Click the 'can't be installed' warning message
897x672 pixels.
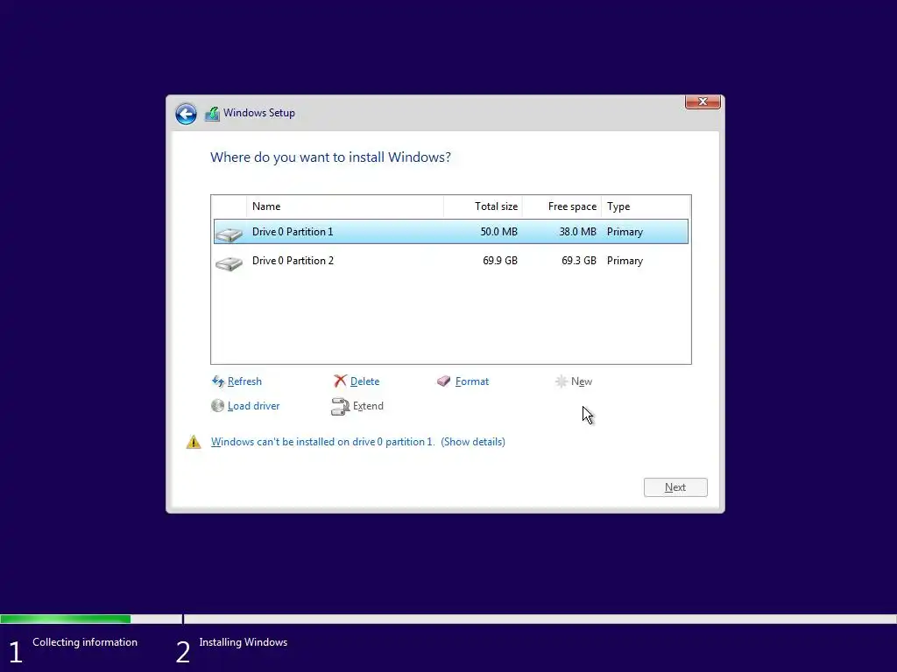click(x=322, y=442)
